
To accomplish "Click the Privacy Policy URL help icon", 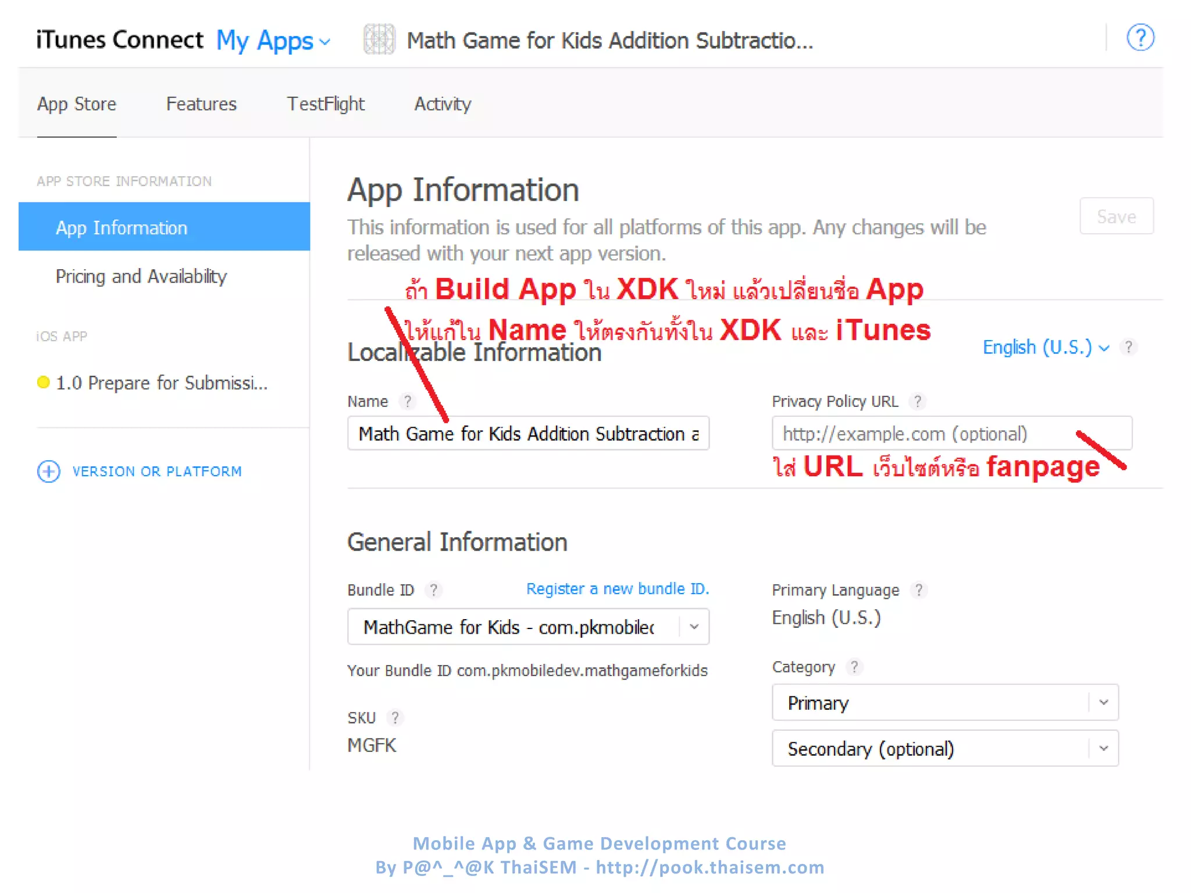I will coord(918,401).
